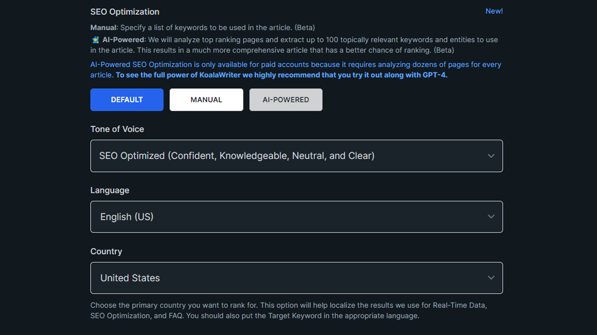Select the DEFAULT SEO optimization mode
The image size is (597, 335).
tap(127, 100)
